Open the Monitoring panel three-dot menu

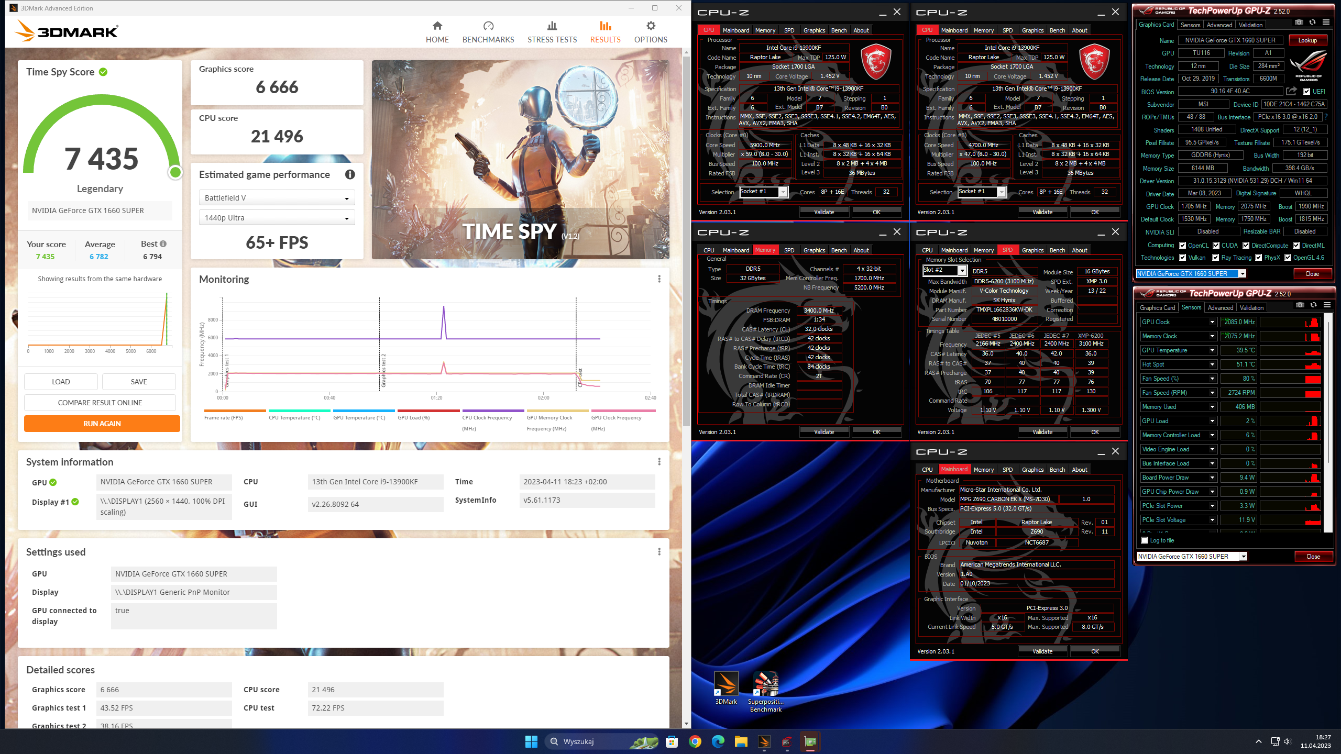[659, 279]
